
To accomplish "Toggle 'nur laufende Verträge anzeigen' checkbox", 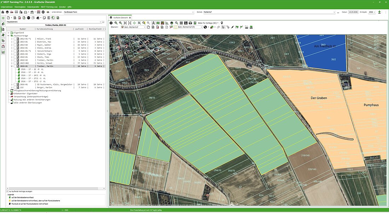I will pyautogui.click(x=7, y=191).
